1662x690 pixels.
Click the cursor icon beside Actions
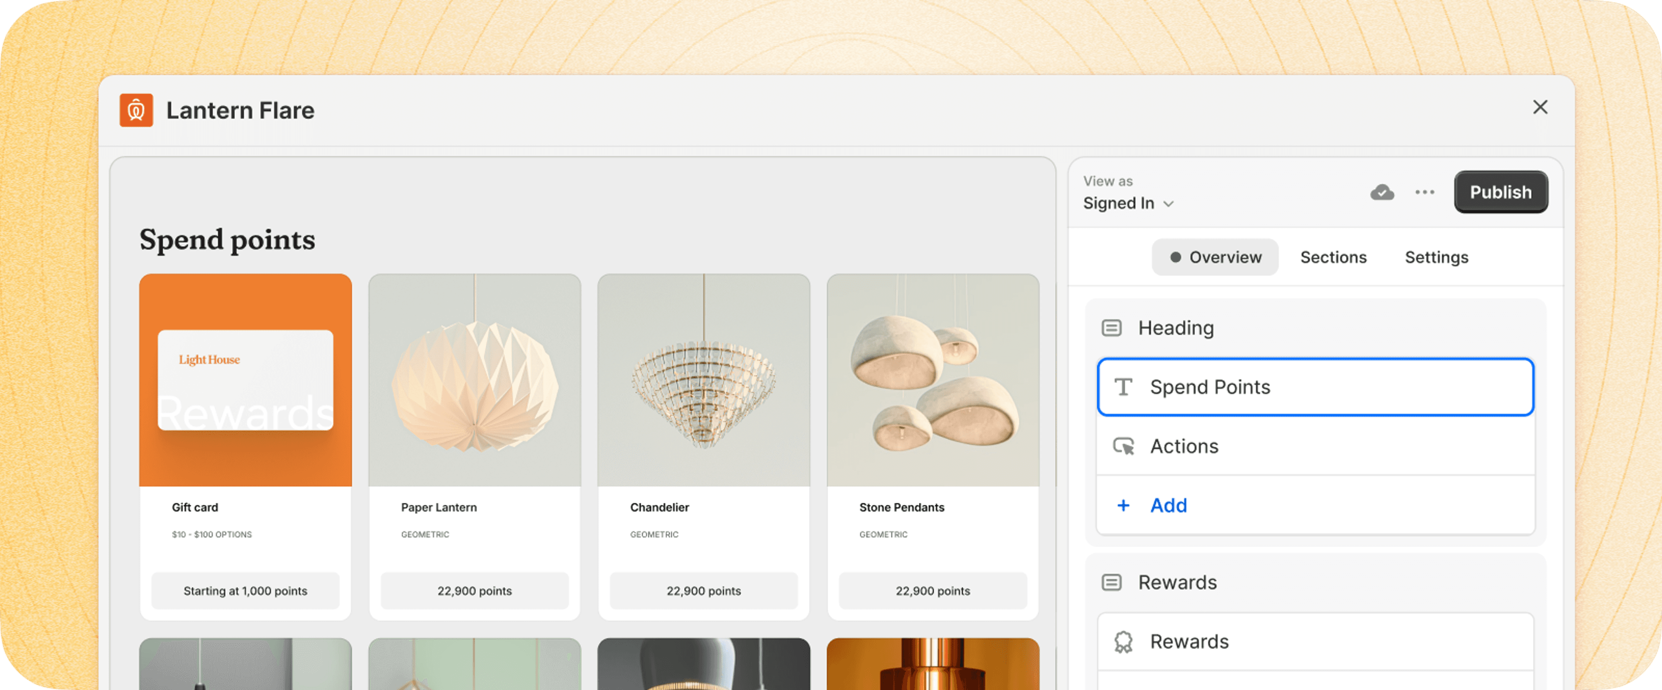pyautogui.click(x=1123, y=447)
